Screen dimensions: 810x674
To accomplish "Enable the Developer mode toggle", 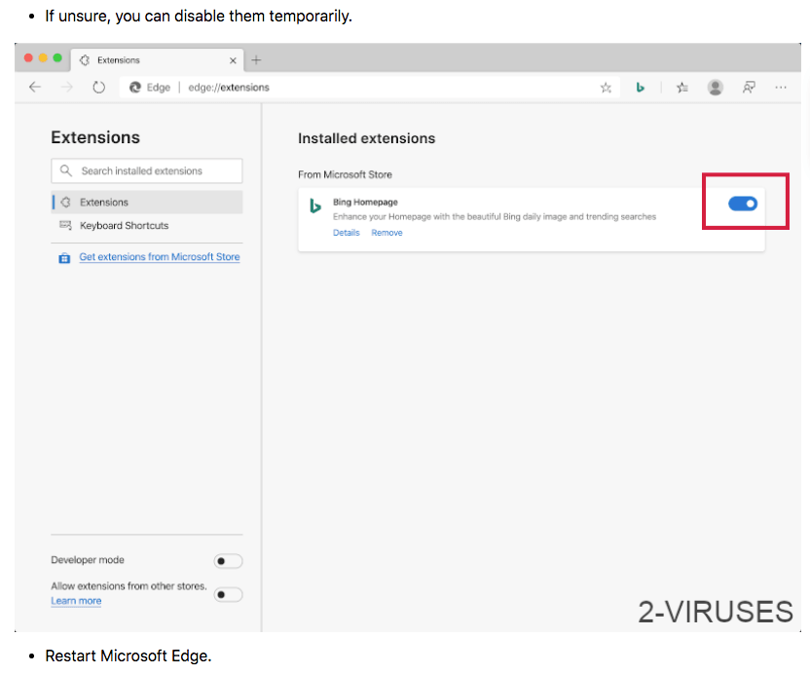I will pos(228,561).
